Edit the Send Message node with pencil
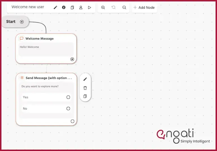 (x=85, y=79)
